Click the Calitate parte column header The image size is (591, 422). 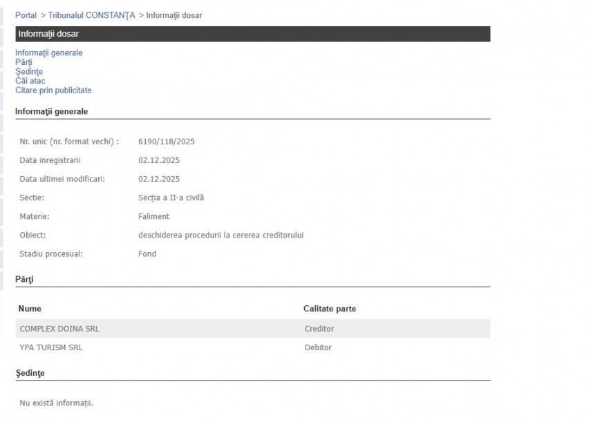click(329, 309)
